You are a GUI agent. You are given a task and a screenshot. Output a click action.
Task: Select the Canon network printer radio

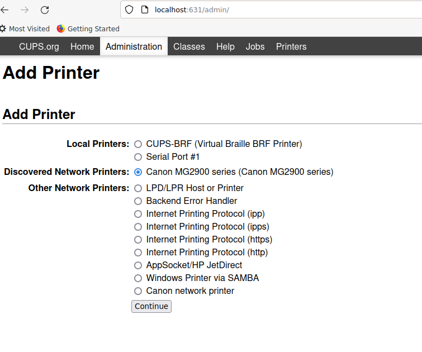[138, 291]
